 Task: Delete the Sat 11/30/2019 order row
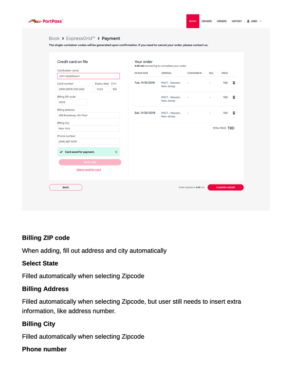(234, 113)
